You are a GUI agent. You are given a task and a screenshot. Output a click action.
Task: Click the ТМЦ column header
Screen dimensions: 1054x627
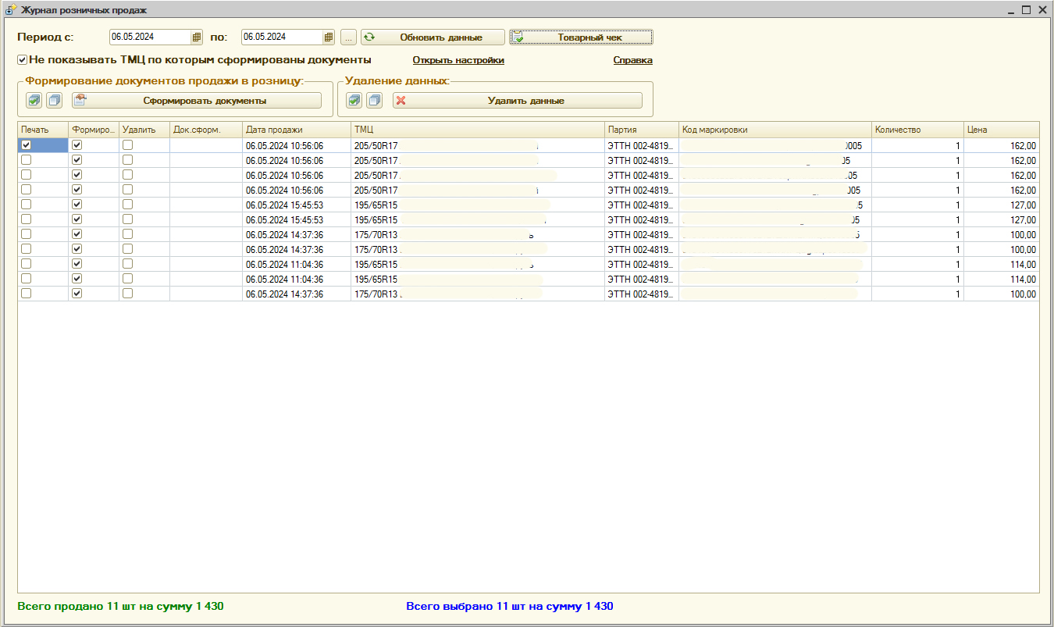477,130
